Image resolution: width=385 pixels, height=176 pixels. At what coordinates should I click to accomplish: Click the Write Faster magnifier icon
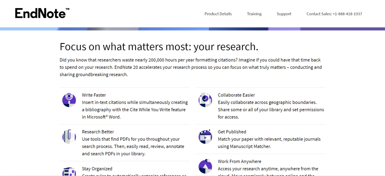click(x=69, y=100)
